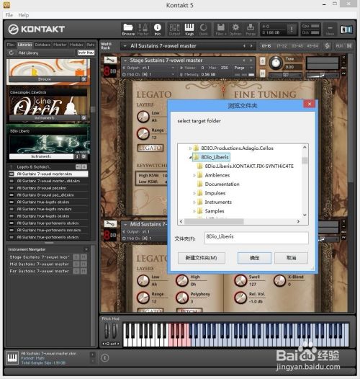The image size is (360, 379).
Task: Click the panic exclamation button
Action: 292,30
